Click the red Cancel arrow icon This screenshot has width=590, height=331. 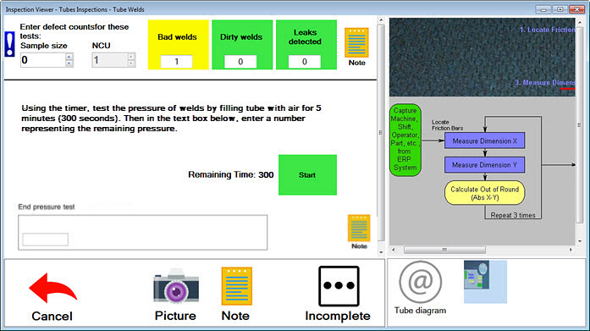(x=52, y=288)
